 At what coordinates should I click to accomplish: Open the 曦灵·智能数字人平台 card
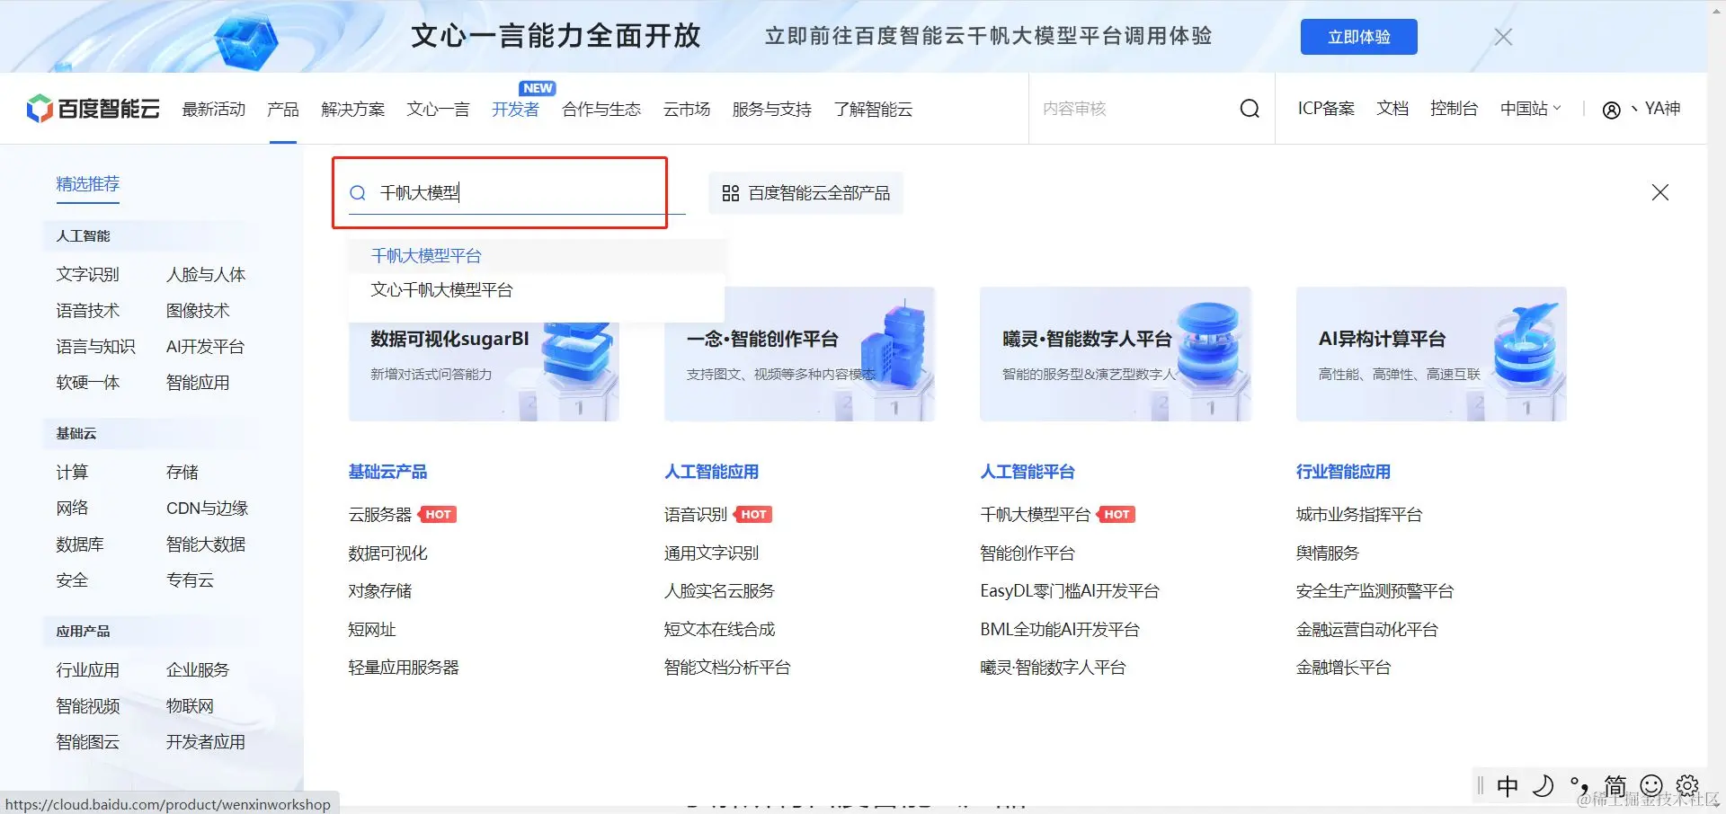click(x=1115, y=354)
